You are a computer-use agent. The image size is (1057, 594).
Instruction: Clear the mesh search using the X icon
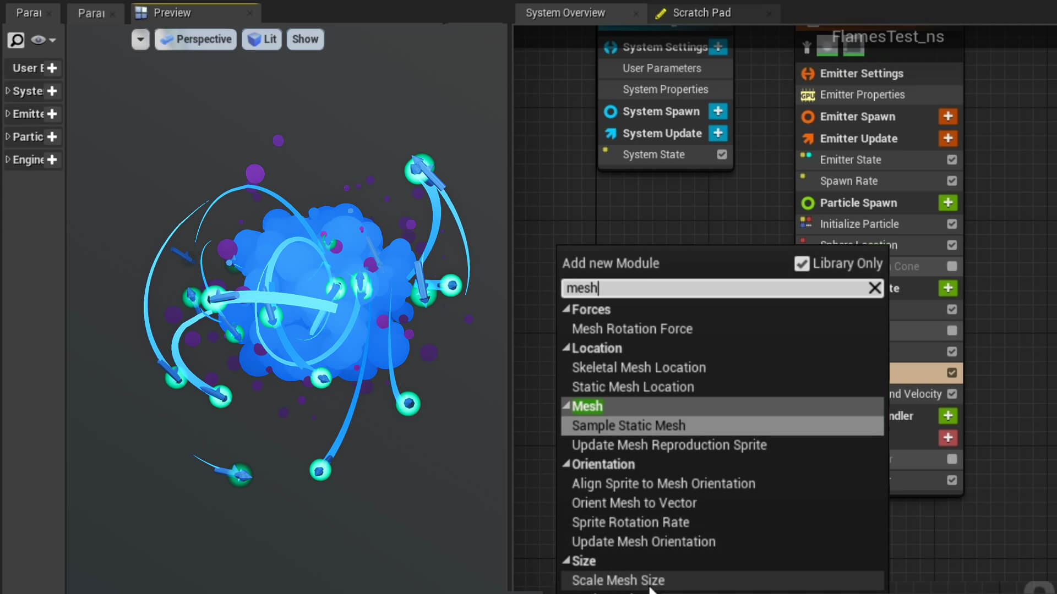[x=874, y=288]
